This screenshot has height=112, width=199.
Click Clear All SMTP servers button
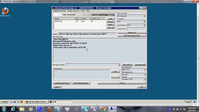coord(111,28)
